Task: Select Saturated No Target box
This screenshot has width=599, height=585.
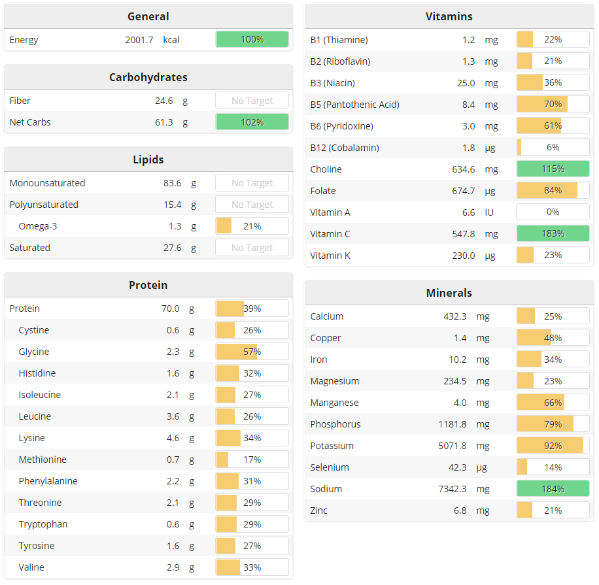Action: (252, 248)
